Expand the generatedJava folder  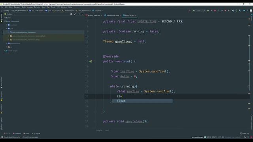(x=7, y=43)
